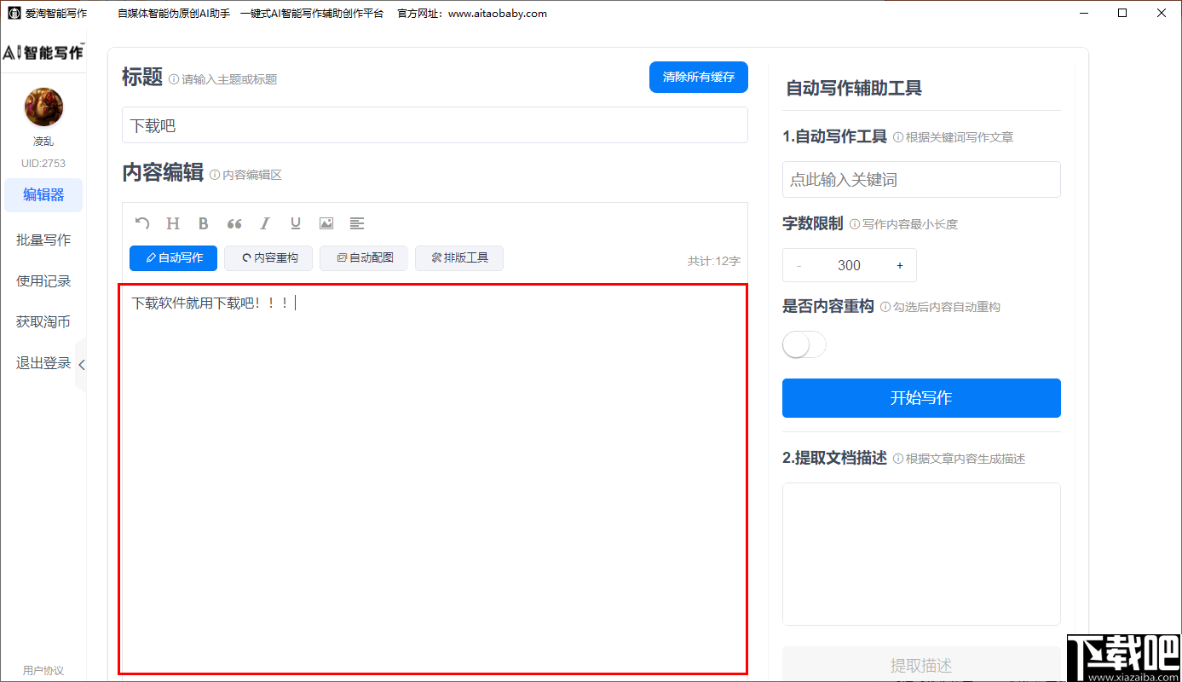The width and height of the screenshot is (1182, 682).
Task: Click the 爱淘智能写作 app logo in the title bar
Action: tap(14, 14)
